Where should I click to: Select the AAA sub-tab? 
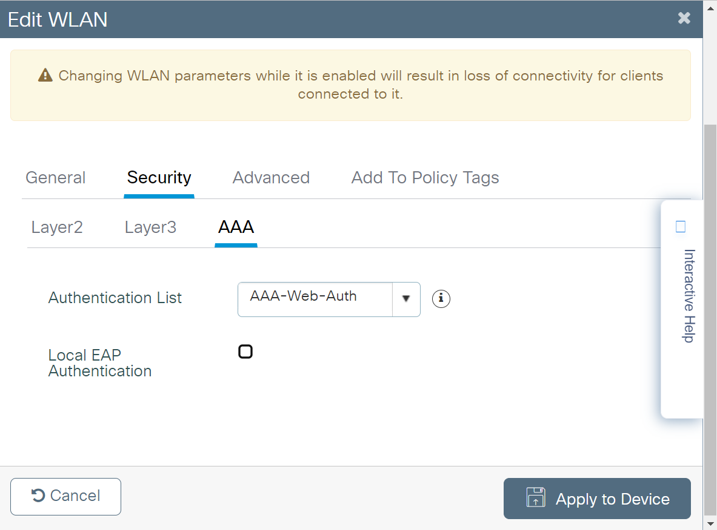[236, 227]
